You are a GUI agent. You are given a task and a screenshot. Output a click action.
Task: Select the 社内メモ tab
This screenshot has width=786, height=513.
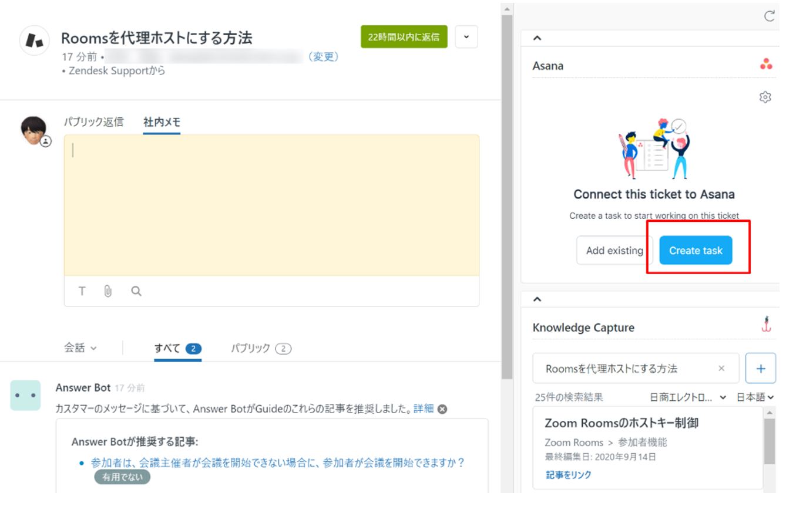(162, 122)
